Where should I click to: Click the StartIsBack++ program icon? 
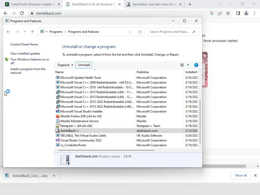click(58, 131)
